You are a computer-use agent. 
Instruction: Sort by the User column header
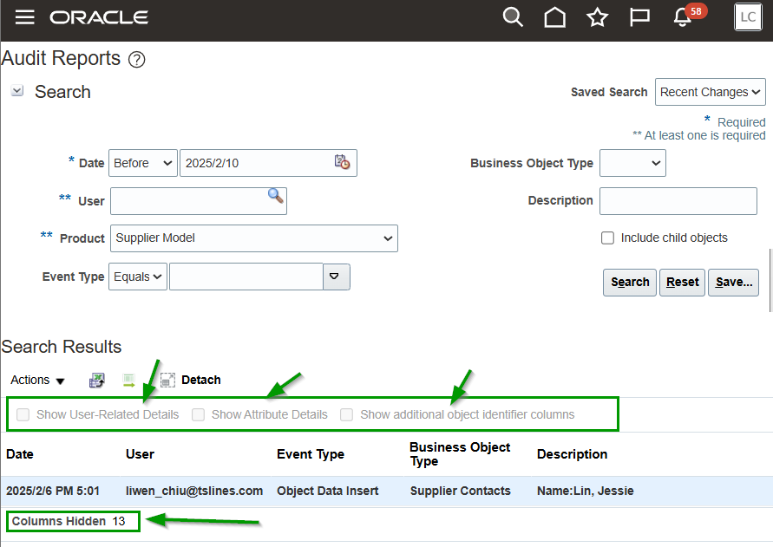140,454
